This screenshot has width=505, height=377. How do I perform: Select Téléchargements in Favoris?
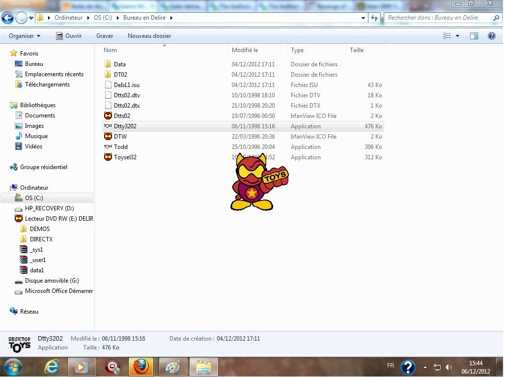(47, 85)
